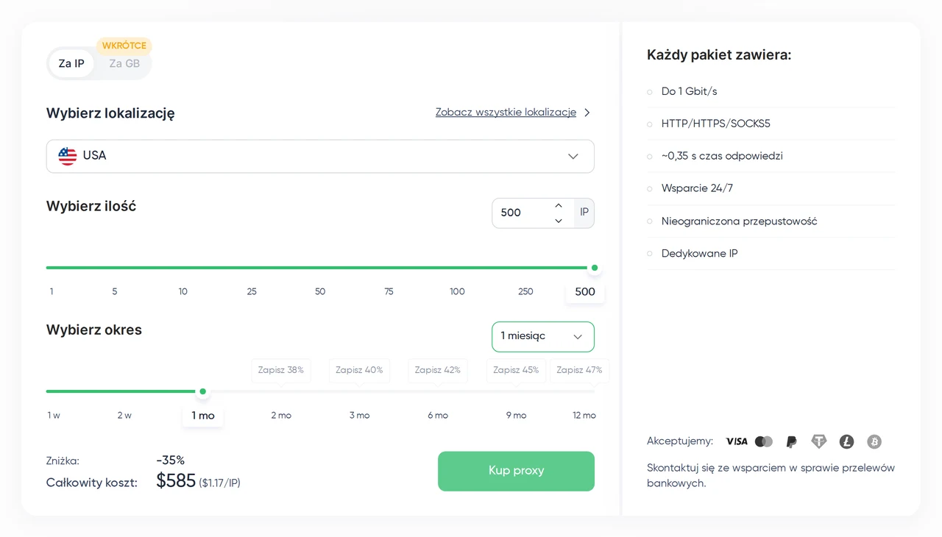The image size is (942, 537).
Task: Open the 1 miesiąc period dropdown
Action: (x=543, y=336)
